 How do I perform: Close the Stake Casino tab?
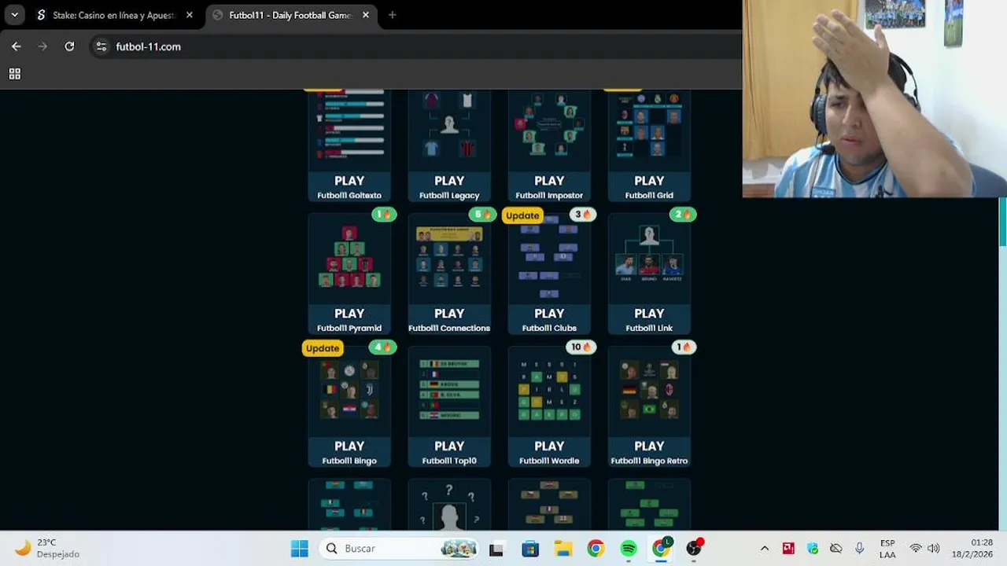(190, 15)
